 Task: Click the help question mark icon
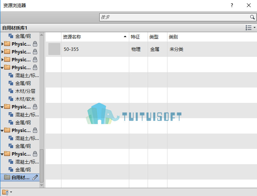tap(232, 5)
